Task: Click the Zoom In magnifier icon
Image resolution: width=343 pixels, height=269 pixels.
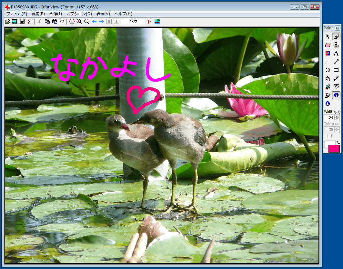Action: 79,22
